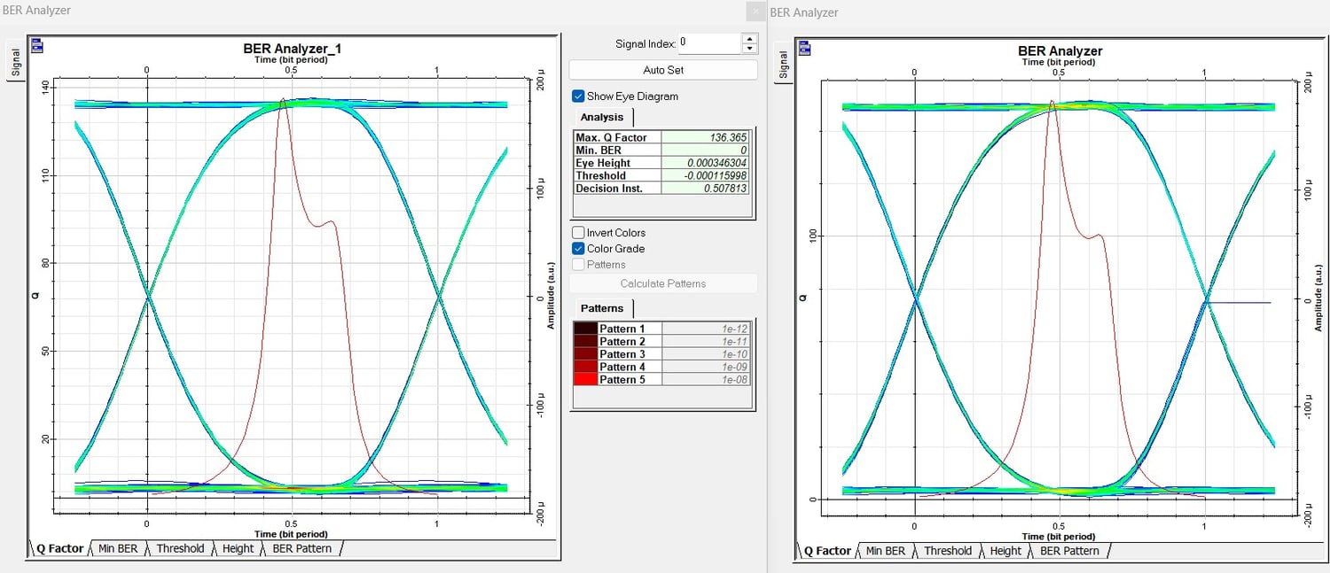The image size is (1330, 573).
Task: Click the right plot's BER Analyzer title
Action: (x=1060, y=51)
